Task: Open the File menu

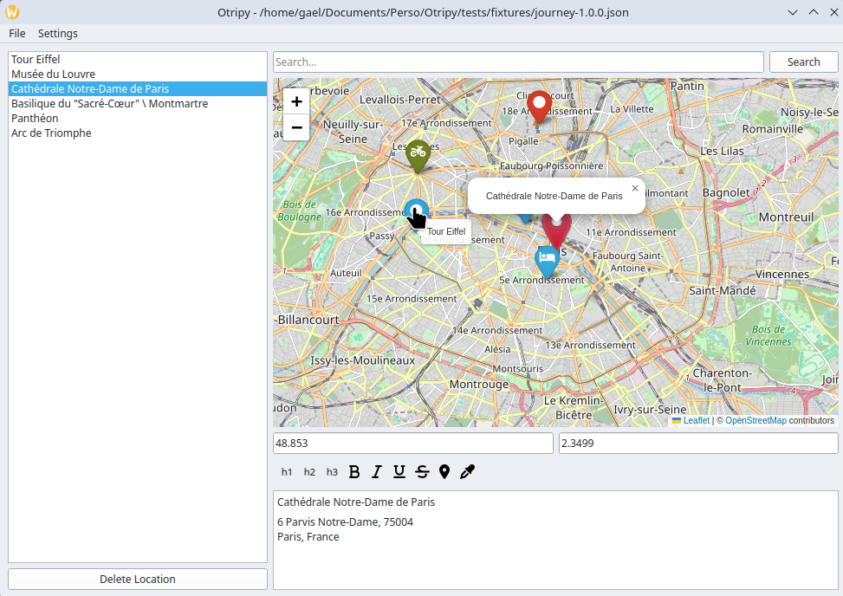Action: 17,33
